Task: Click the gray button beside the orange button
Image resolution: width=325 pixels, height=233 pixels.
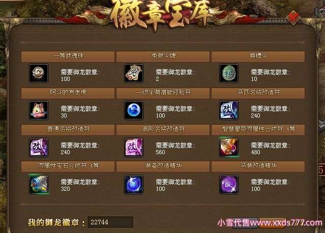Action: [245, 223]
